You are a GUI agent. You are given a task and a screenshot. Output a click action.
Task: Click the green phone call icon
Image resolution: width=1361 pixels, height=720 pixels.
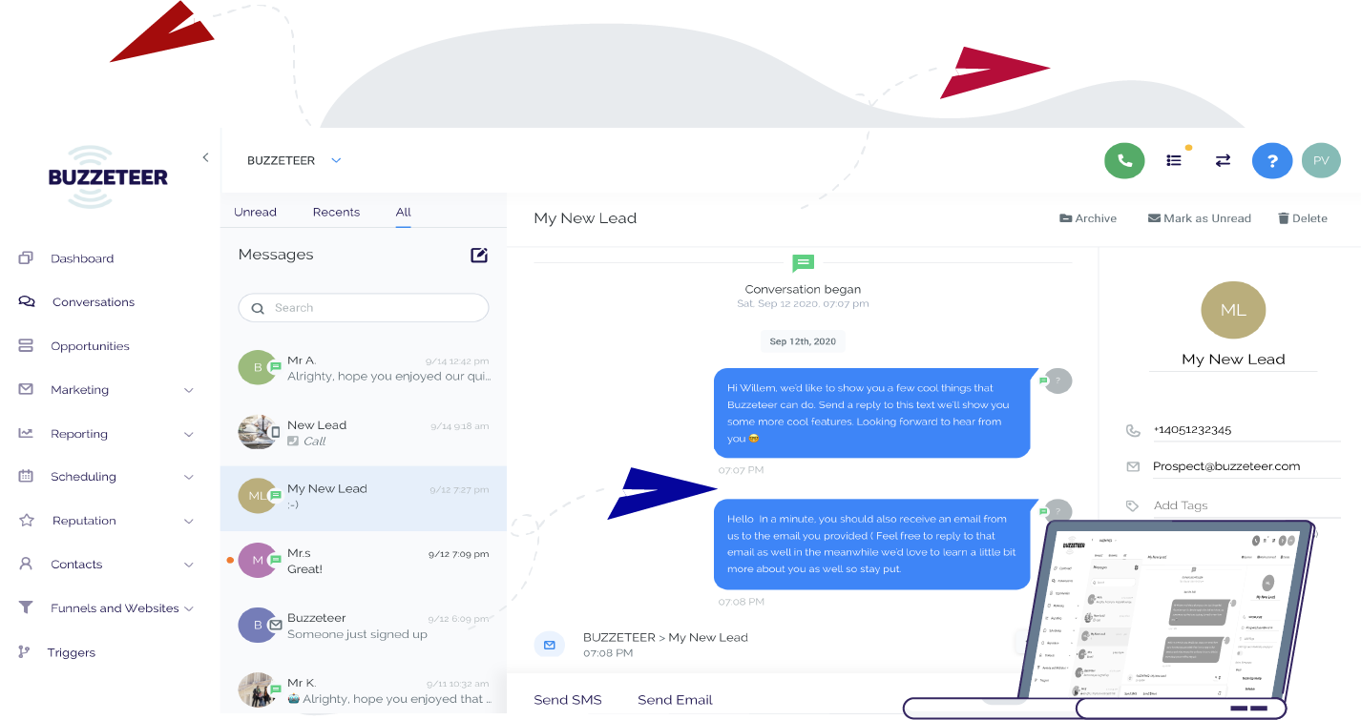pos(1124,160)
